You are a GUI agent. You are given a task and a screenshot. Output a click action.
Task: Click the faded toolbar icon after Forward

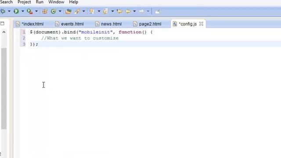[x=157, y=12]
